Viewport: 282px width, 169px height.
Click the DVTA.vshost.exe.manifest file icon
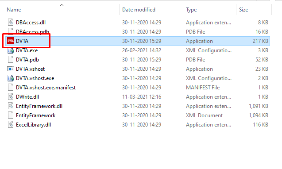[11, 88]
